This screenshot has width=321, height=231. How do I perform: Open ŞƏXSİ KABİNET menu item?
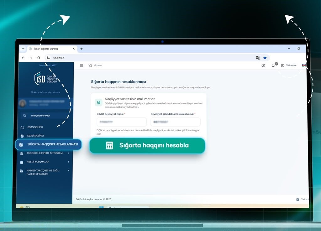click(36, 136)
